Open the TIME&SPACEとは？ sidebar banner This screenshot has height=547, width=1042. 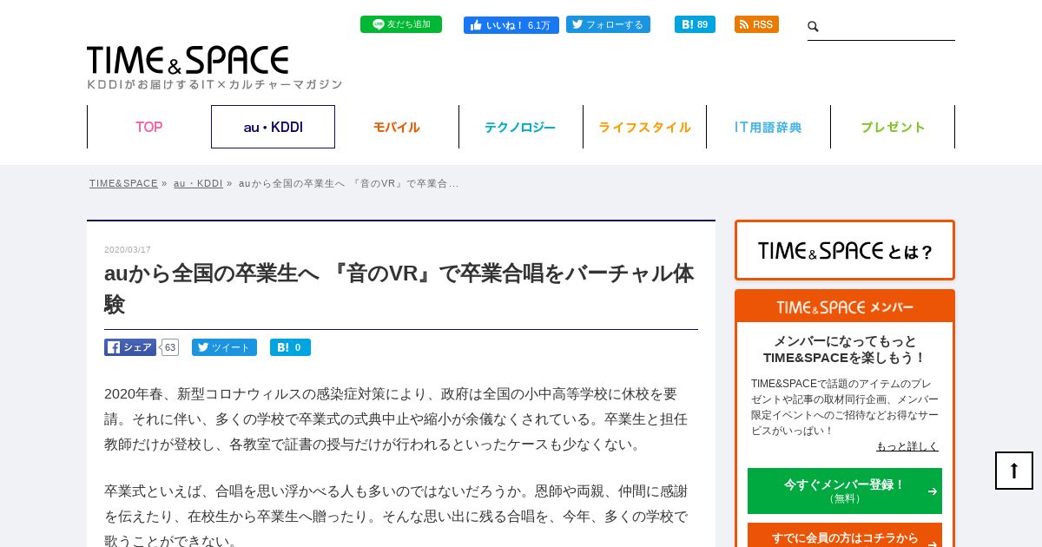[845, 250]
